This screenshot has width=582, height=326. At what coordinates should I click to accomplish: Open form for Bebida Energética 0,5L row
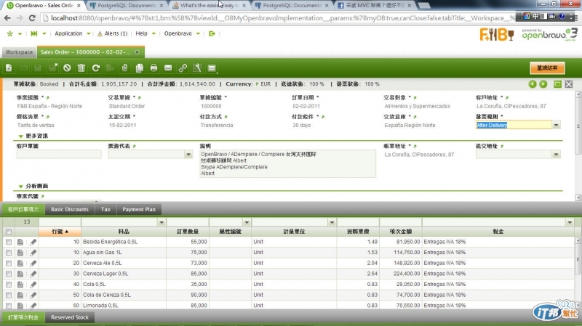20,242
